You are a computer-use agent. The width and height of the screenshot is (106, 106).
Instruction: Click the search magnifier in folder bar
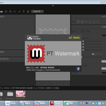coord(2,88)
